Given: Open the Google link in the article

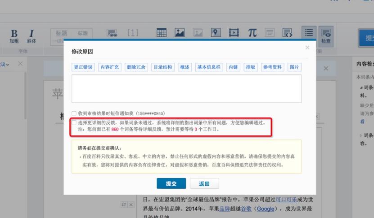Looking at the screenshot, I should 266,209.
